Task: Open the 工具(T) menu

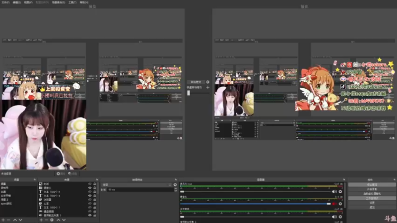Action: coord(72,2)
